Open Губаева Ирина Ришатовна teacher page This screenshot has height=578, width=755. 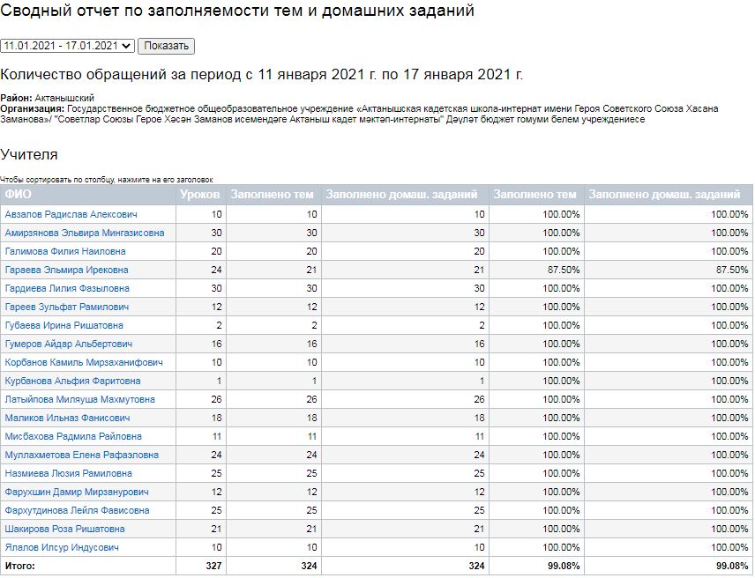pyautogui.click(x=64, y=325)
